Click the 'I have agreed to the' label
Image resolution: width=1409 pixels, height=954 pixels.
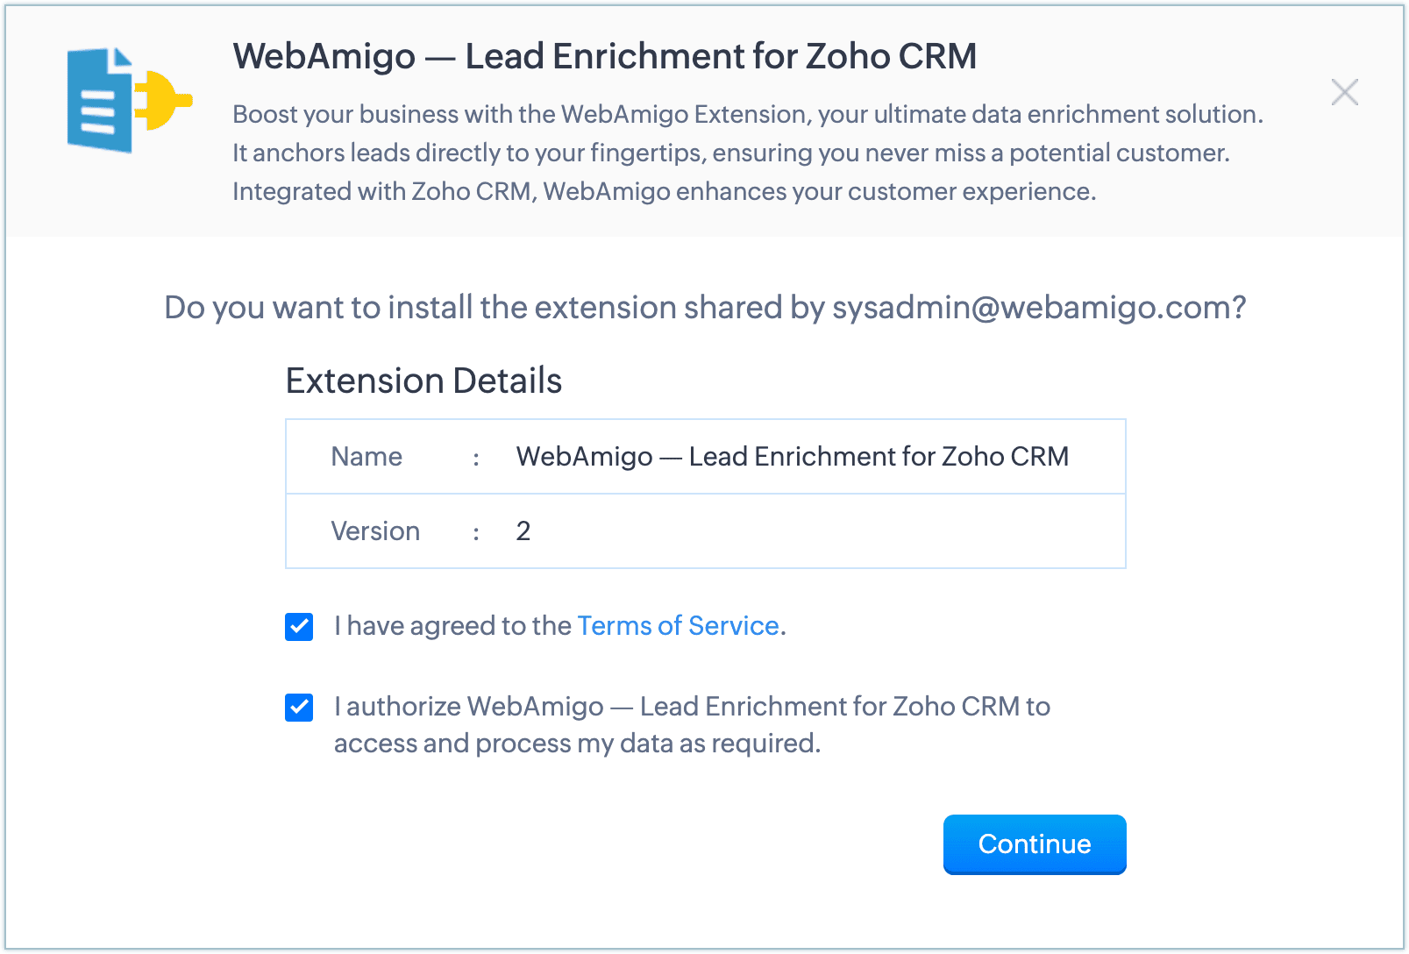452,626
